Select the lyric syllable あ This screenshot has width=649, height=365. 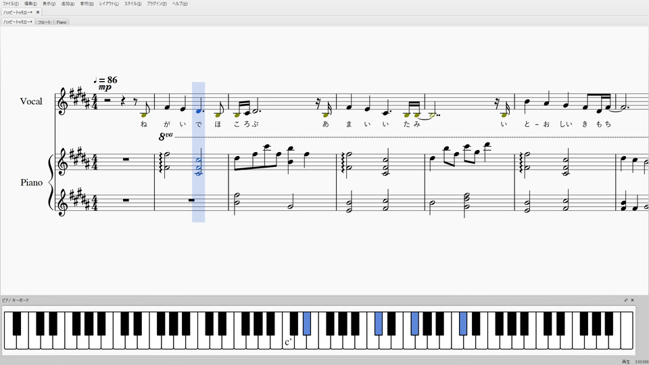[326, 124]
